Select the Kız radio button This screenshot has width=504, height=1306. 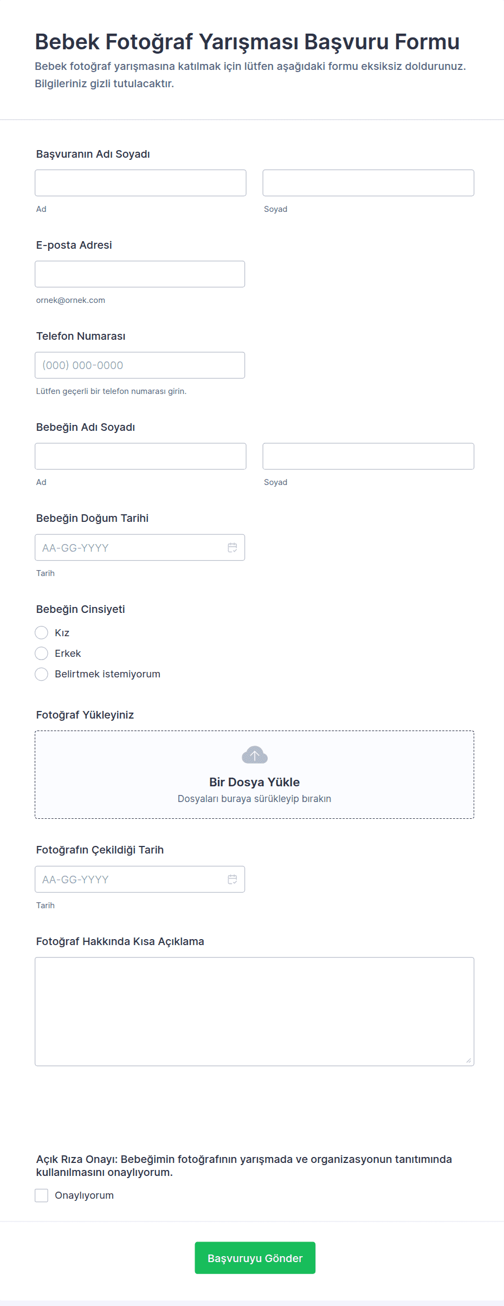[42, 633]
